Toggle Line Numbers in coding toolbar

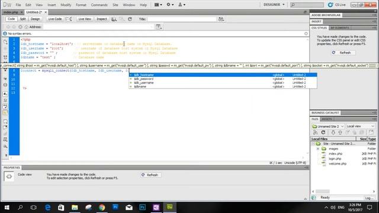5,94
